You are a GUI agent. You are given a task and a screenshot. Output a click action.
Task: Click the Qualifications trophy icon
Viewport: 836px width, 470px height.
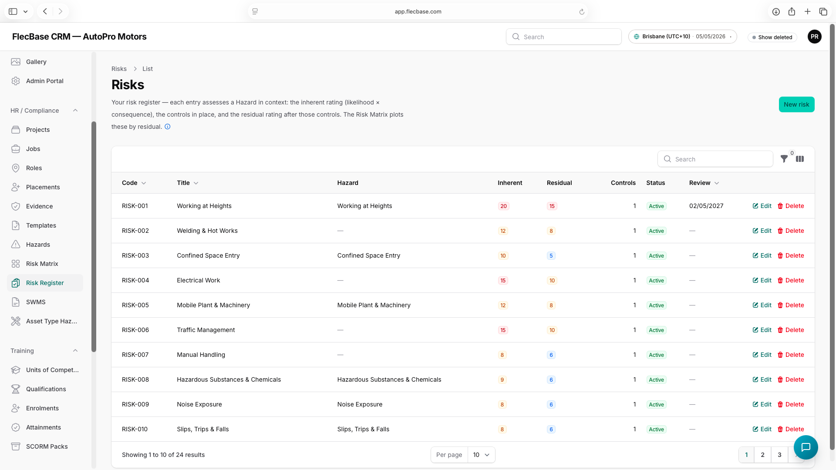click(16, 389)
